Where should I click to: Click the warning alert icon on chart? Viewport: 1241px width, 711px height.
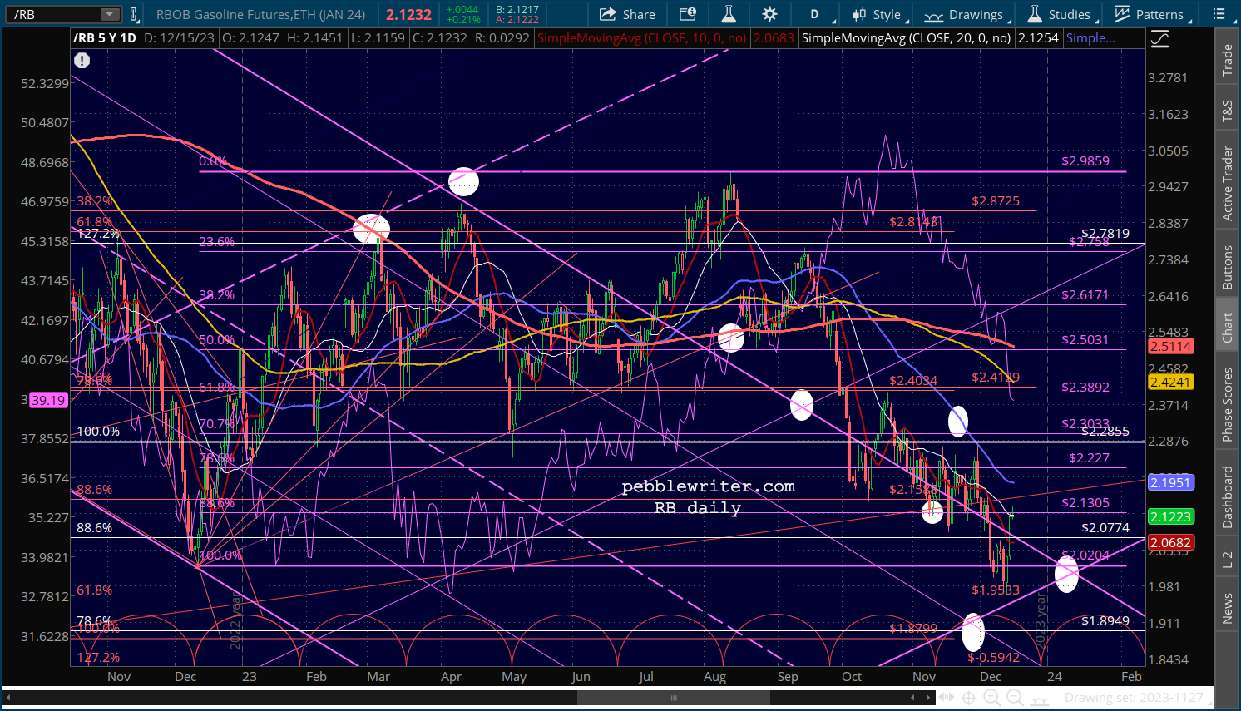coord(82,60)
